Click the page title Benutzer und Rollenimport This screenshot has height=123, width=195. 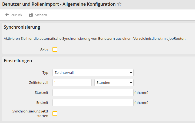coord(59,4)
